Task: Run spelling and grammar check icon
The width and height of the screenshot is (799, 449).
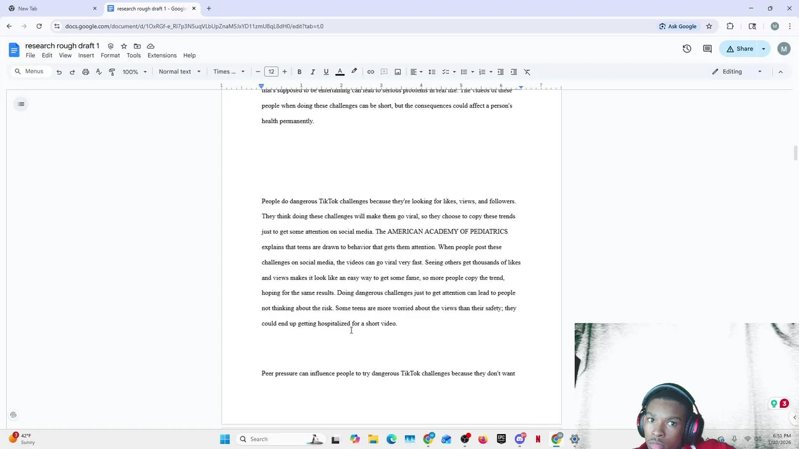Action: [x=99, y=72]
